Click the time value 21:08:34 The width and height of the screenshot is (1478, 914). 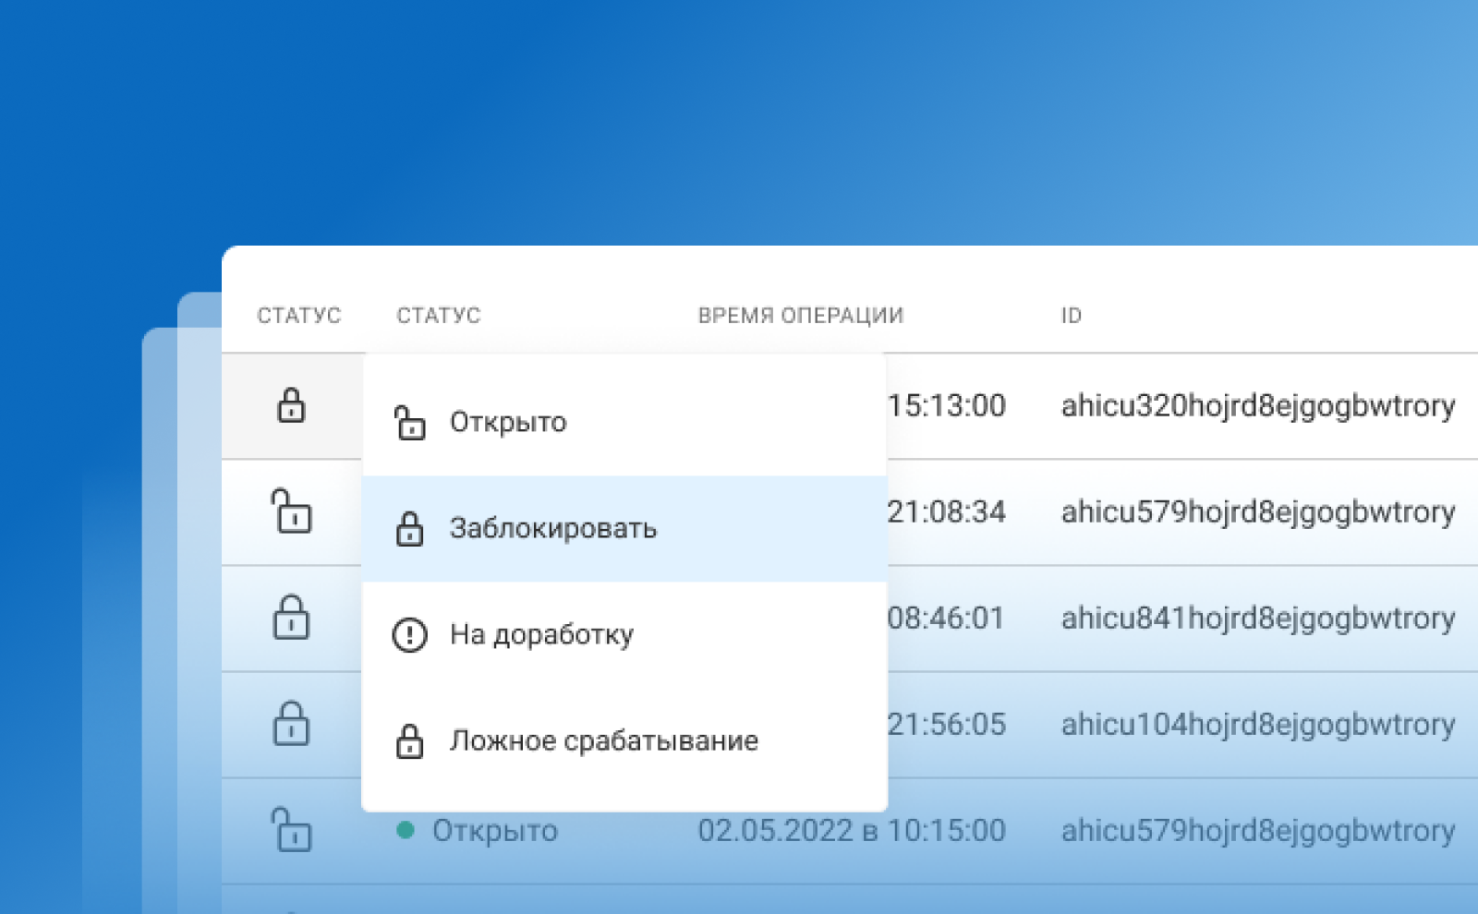point(947,512)
